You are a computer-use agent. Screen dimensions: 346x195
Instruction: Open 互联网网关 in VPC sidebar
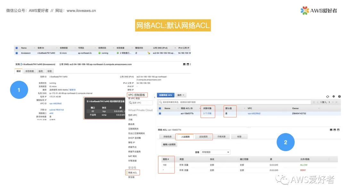(133, 129)
